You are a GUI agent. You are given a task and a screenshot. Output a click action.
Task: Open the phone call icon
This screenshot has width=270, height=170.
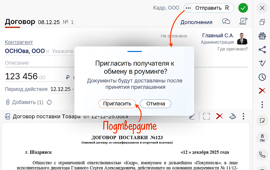[262, 154]
